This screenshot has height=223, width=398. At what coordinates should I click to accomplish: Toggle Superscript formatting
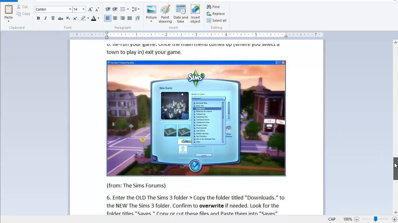pos(75,18)
